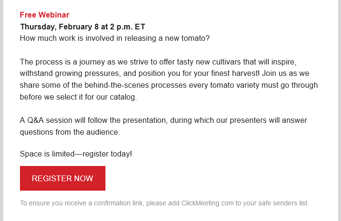This screenshot has height=221, width=341.
Task: Click the words finest harvest!
Action: (x=235, y=74)
